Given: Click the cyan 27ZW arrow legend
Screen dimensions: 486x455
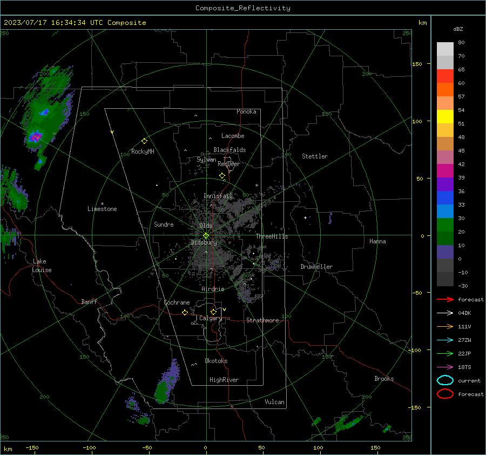Looking at the screenshot, I should point(445,340).
